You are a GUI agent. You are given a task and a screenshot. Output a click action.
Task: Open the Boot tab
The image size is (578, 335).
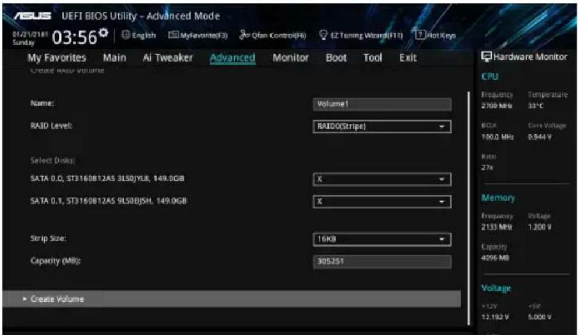[336, 58]
